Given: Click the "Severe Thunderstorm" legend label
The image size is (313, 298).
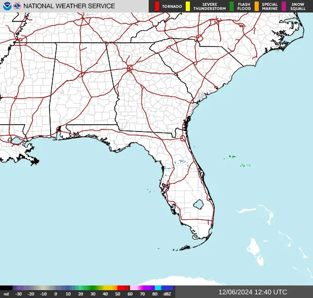Looking at the screenshot, I should pyautogui.click(x=207, y=6).
